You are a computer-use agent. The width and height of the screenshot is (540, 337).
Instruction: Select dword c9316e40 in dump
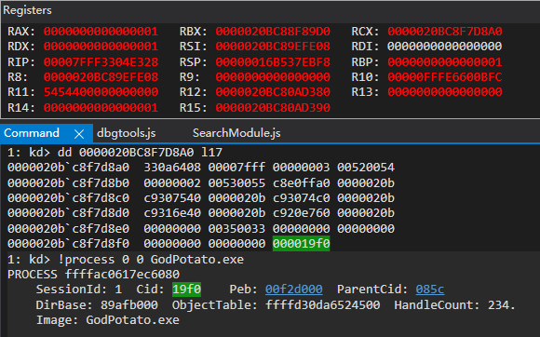click(x=172, y=213)
